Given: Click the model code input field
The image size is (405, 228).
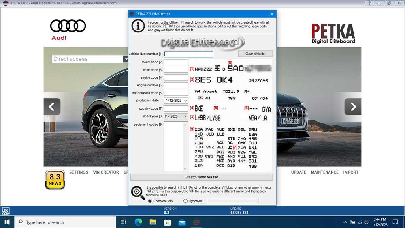Looking at the screenshot, I should (176, 62).
